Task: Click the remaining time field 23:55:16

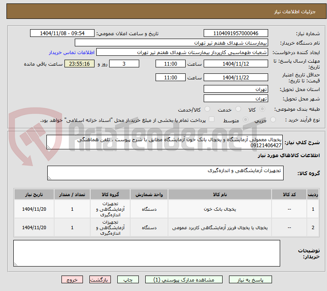Action: (79, 64)
